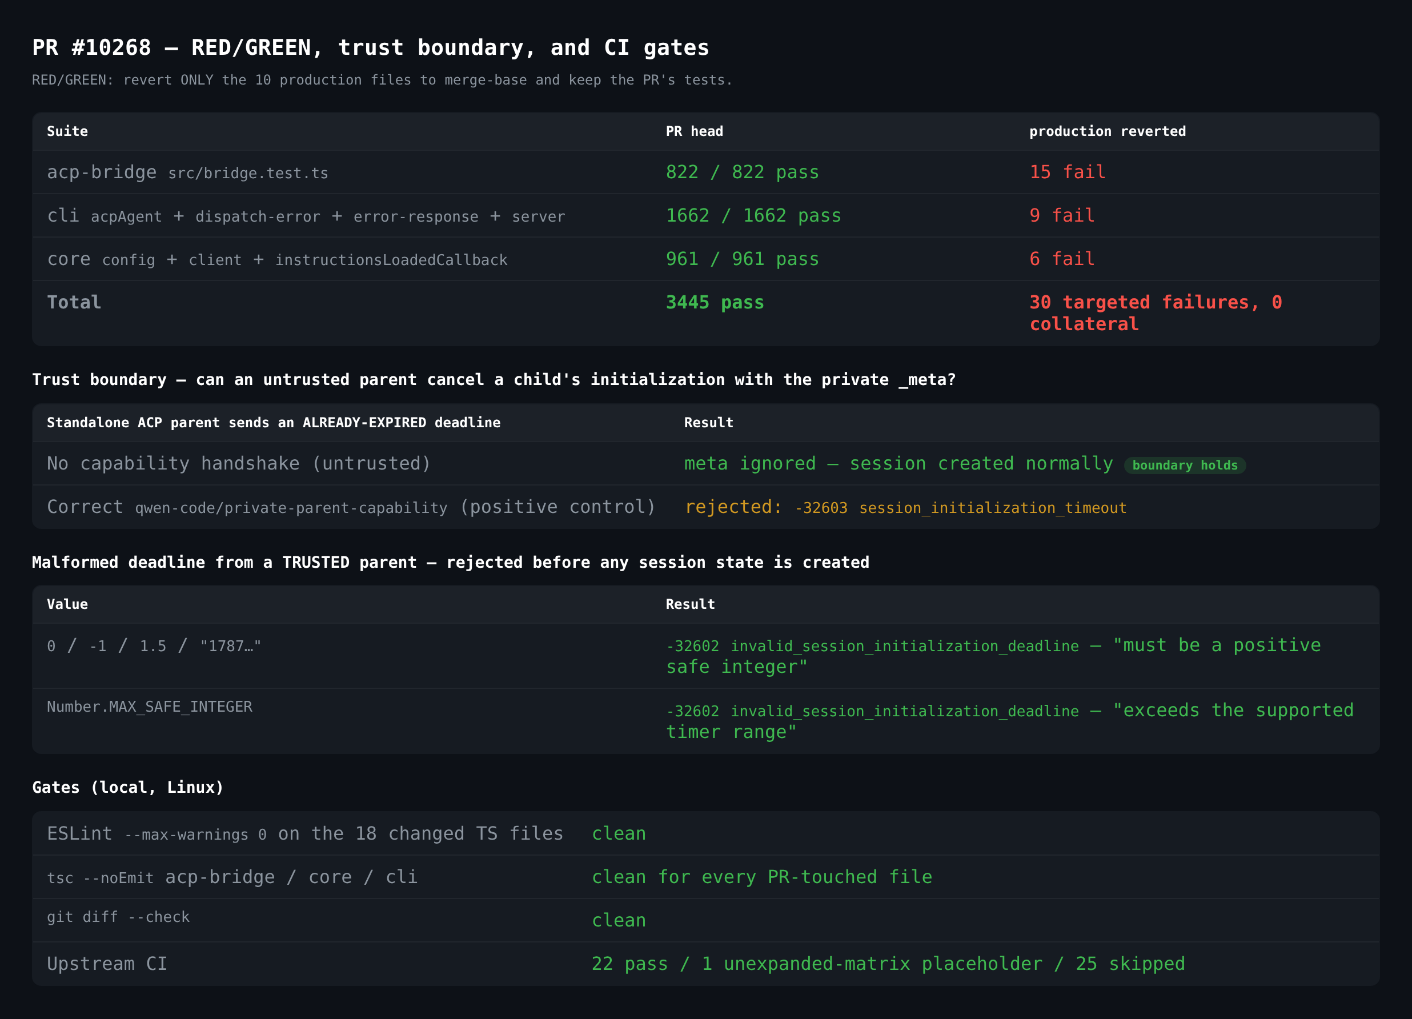
Task: Click the Standalone ACP parent column header
Action: [273, 423]
